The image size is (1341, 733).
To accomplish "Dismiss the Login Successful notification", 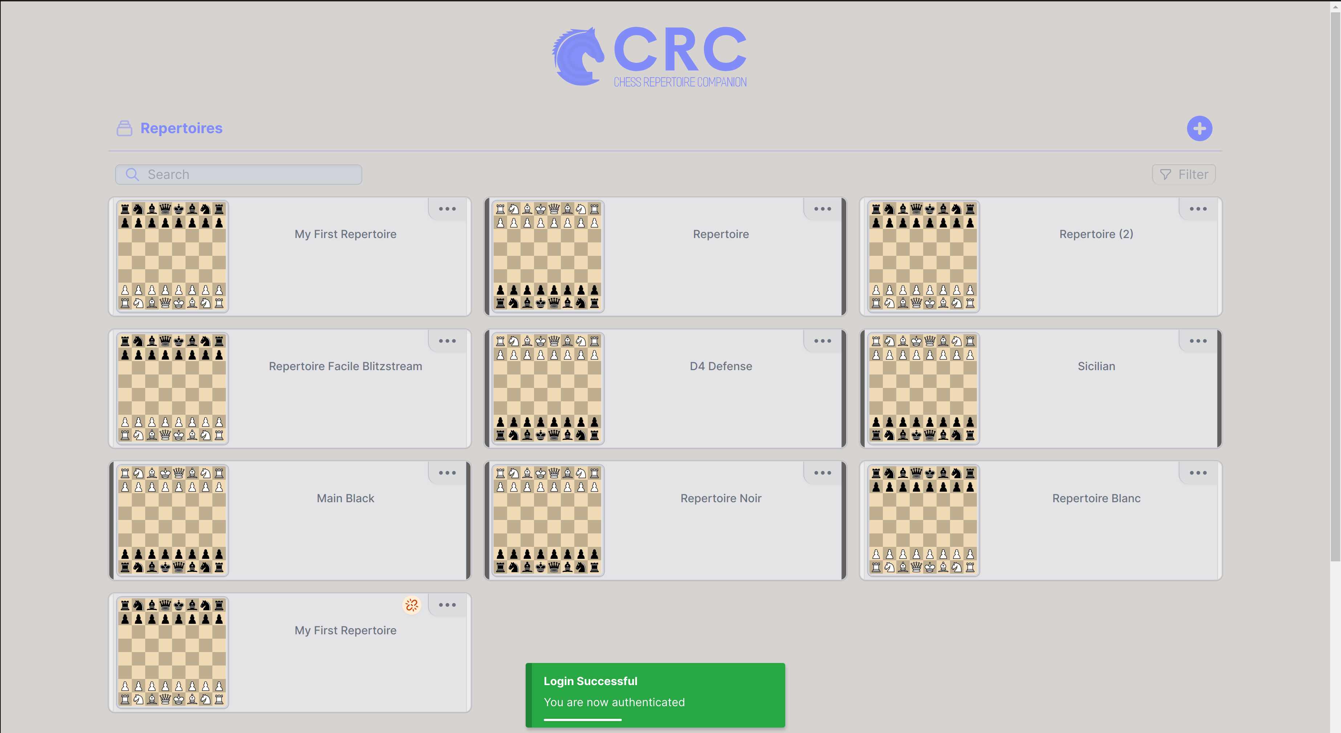I will (655, 695).
